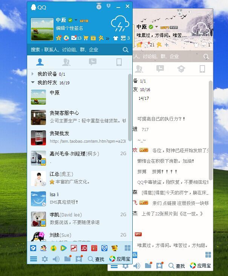This screenshot has height=276, width=228.
Task: Open the JD app icon
Action: tap(84, 248)
